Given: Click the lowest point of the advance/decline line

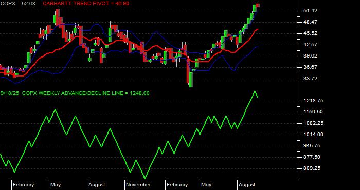Looking at the screenshot, I should click(x=145, y=178).
